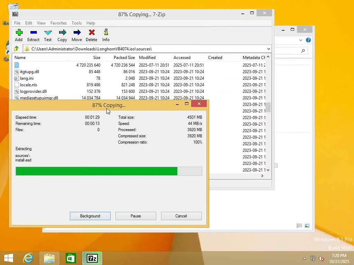The height and width of the screenshot is (265, 354).
Task: Click the muted volume tray icon
Action: tap(322, 258)
